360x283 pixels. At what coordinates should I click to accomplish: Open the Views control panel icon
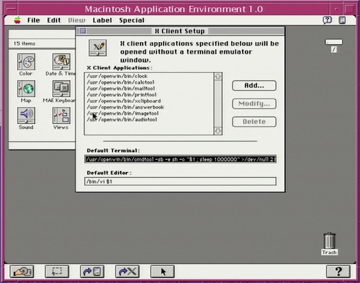[x=61, y=115]
